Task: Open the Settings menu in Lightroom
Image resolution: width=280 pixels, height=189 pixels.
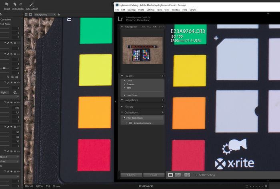Action: pos(150,9)
